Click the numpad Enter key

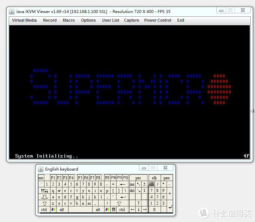point(170,207)
